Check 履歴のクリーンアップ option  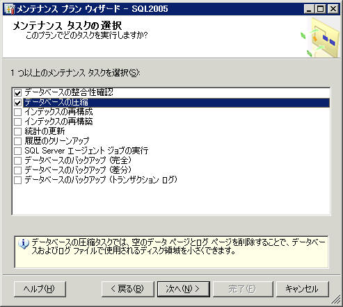pyautogui.click(x=18, y=141)
